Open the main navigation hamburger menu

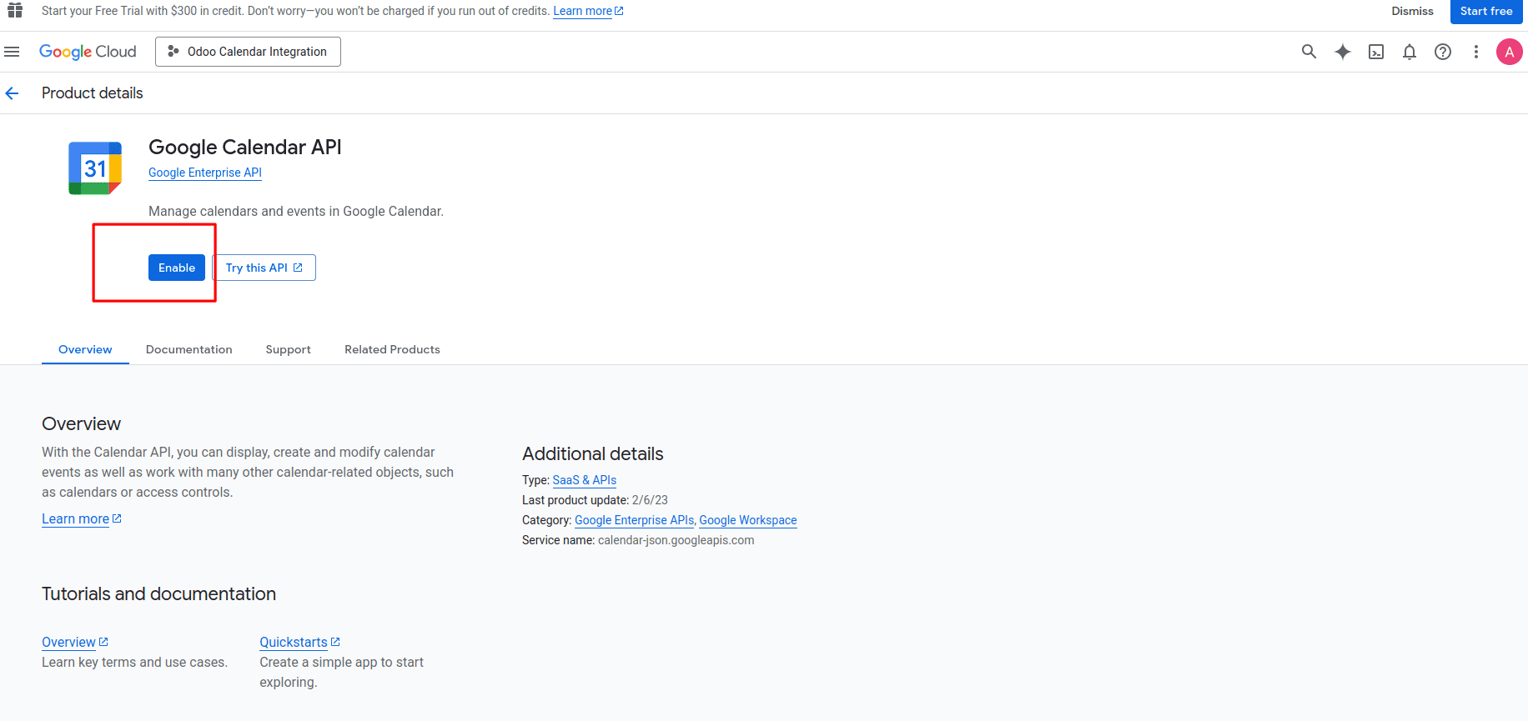12,52
